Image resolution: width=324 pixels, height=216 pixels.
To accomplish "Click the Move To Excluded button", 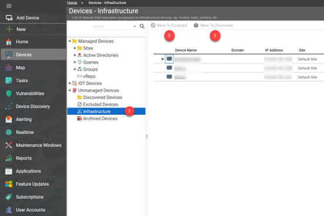I will (169, 25).
